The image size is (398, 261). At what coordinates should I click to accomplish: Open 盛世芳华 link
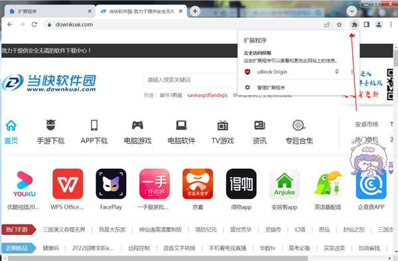click(241, 230)
